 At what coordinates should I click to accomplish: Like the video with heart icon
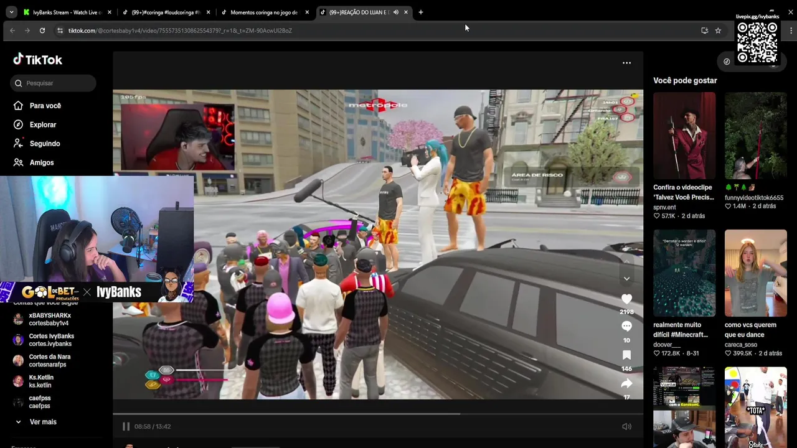626,299
